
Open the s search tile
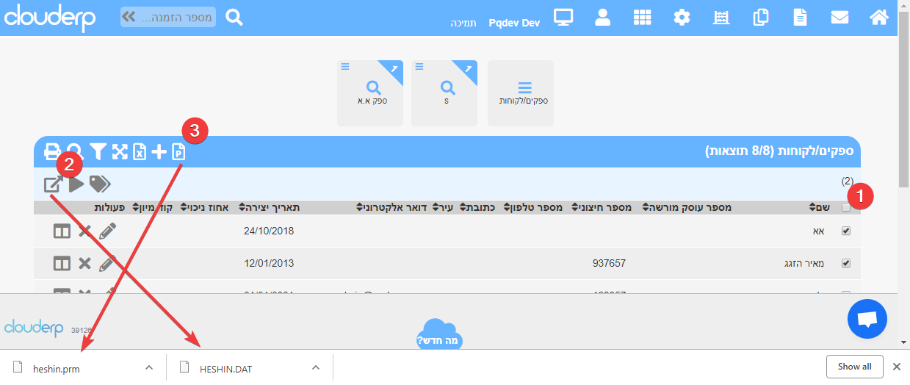(x=444, y=93)
